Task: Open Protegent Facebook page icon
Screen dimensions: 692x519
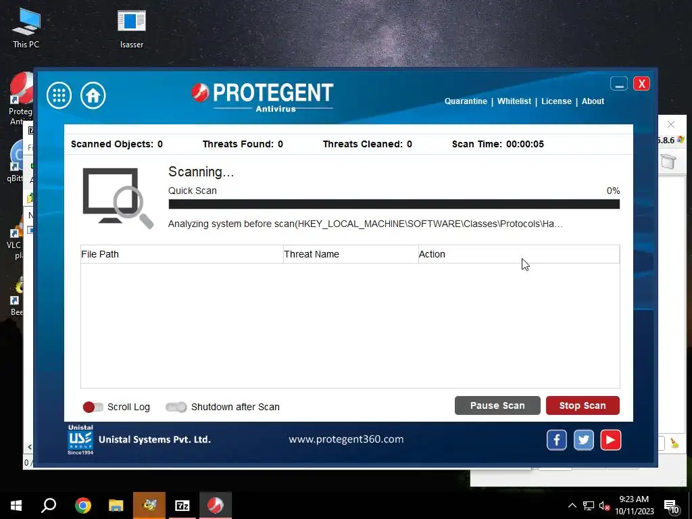Action: pos(557,440)
